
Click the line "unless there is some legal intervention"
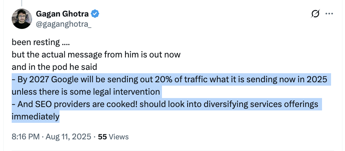tap(86, 92)
